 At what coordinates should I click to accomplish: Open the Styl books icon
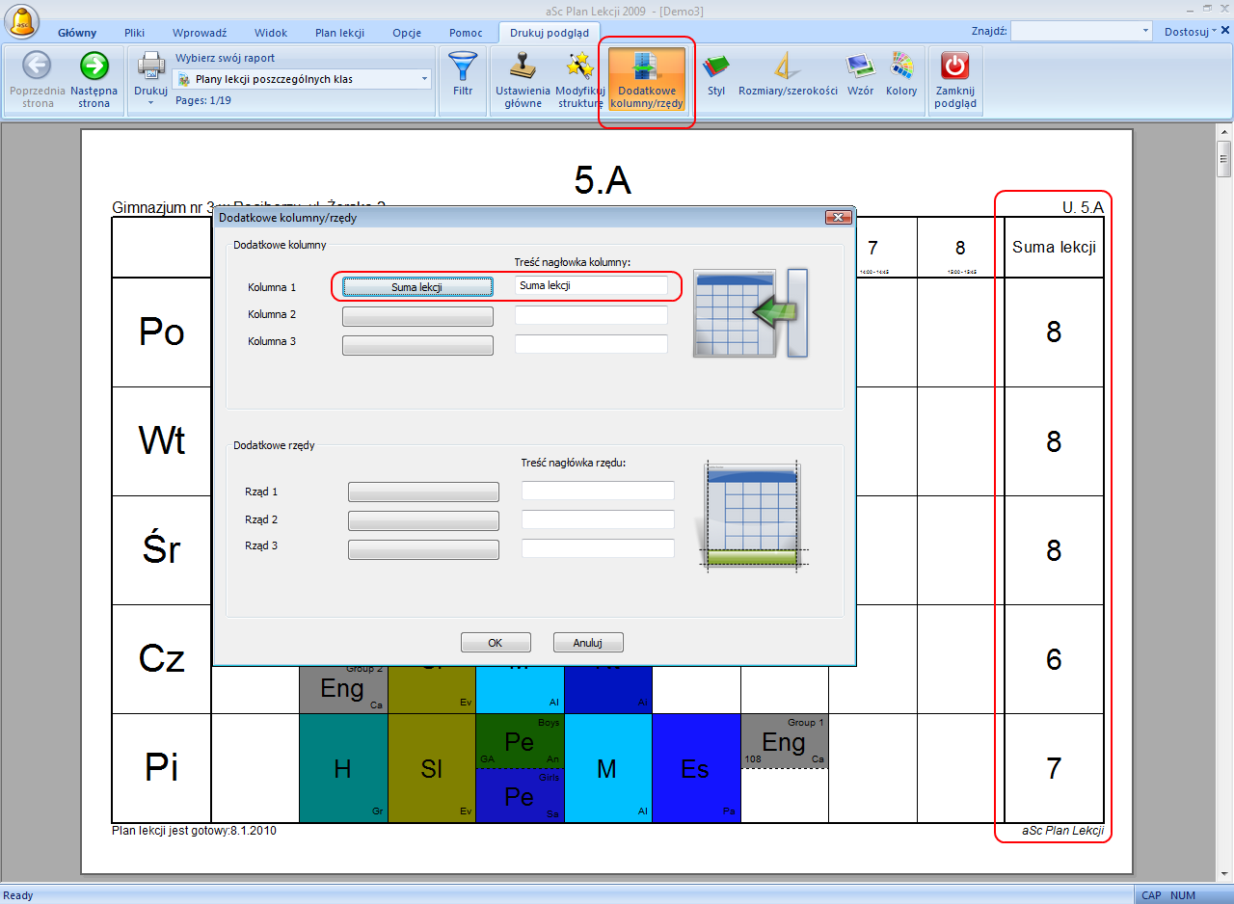[715, 76]
